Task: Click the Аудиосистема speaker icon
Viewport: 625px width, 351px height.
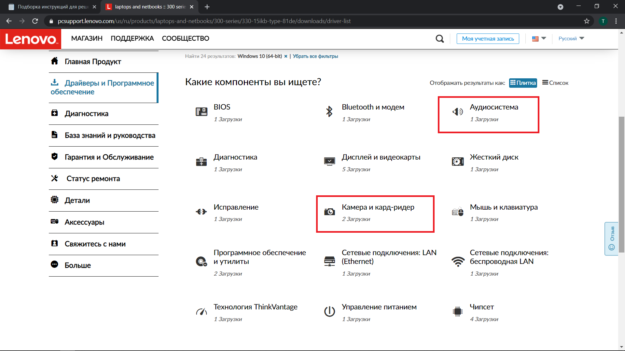Action: (x=458, y=112)
